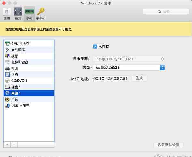Image resolution: width=192 pixels, height=157 pixels.
Task: Select the 网络 1 row
Action: click(x=29, y=93)
